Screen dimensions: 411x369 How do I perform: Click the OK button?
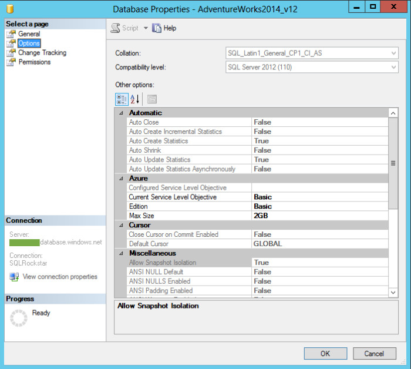tap(325, 354)
